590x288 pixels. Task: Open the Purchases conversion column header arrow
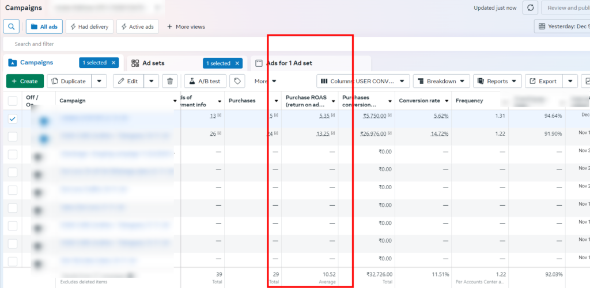tap(390, 101)
